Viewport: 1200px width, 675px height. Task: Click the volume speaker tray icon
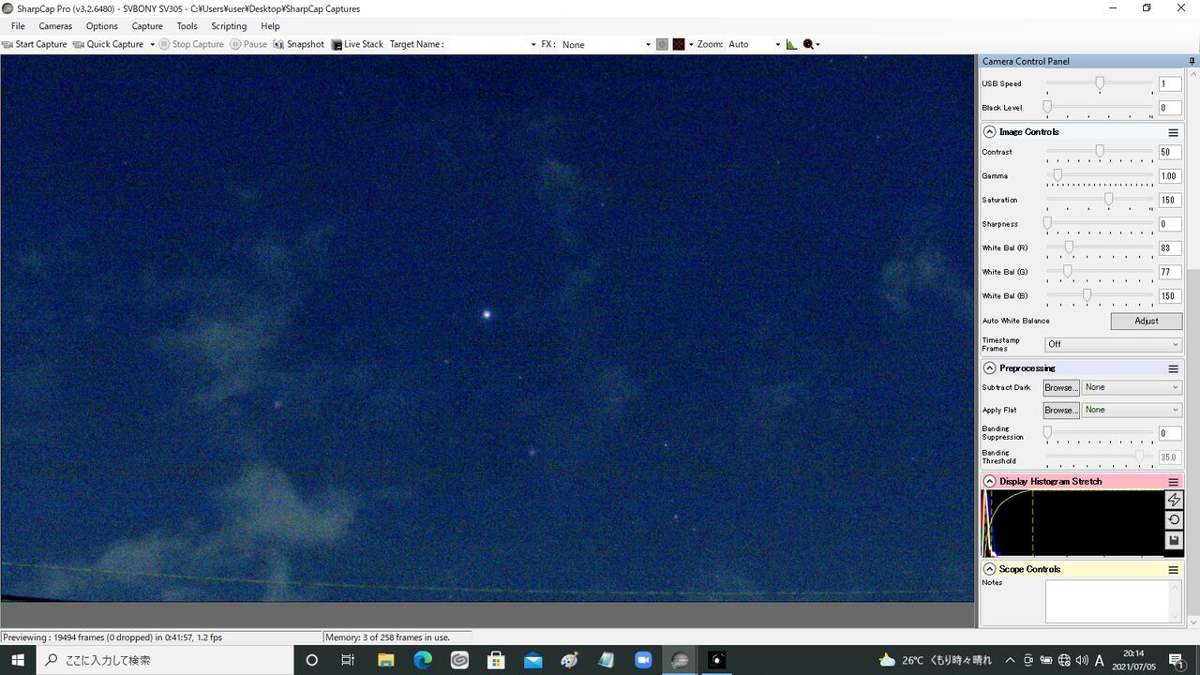point(1083,660)
